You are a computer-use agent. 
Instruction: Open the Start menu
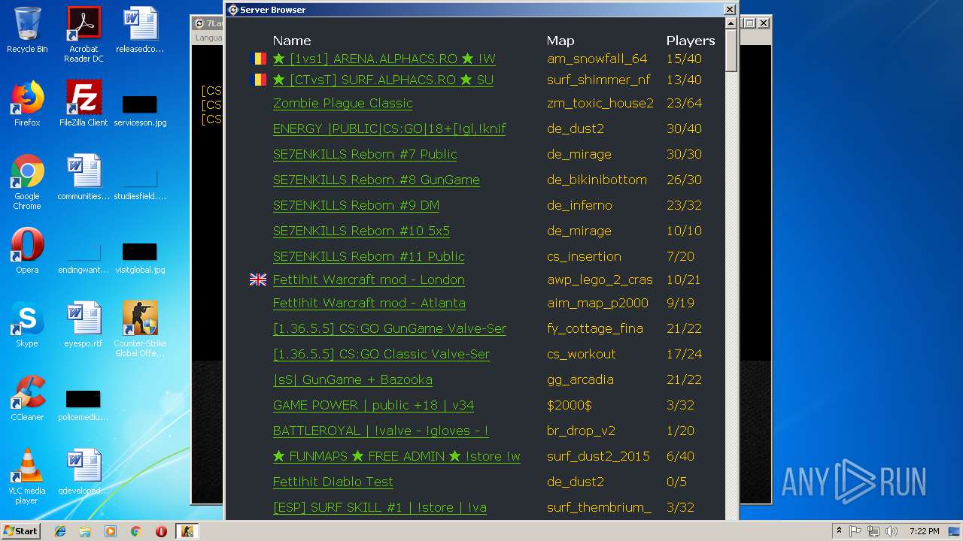coord(20,531)
